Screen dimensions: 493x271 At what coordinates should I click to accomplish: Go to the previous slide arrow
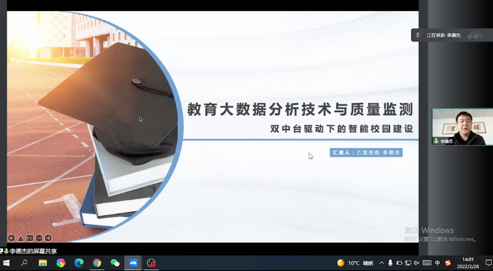click(x=11, y=238)
